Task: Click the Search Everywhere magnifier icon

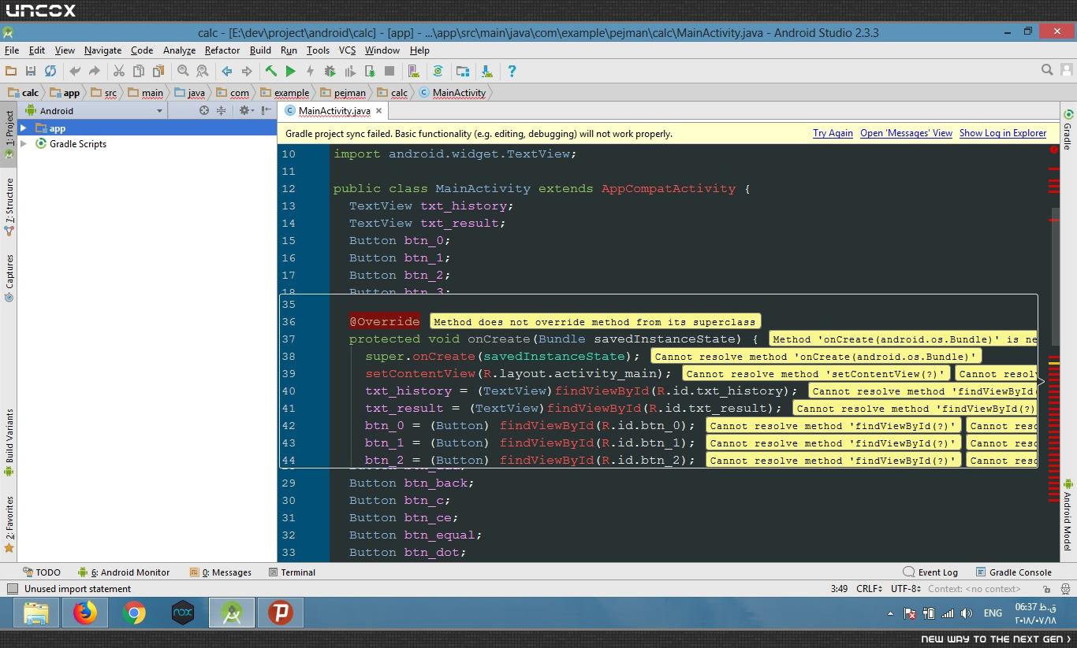Action: [1047, 70]
